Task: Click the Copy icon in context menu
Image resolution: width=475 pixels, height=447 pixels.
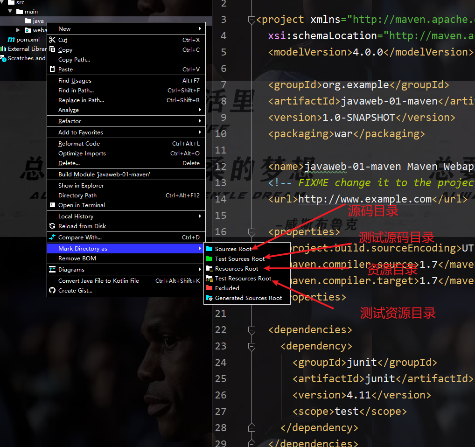Action: pyautogui.click(x=52, y=49)
